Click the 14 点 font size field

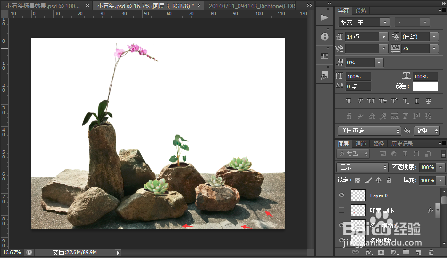362,37
